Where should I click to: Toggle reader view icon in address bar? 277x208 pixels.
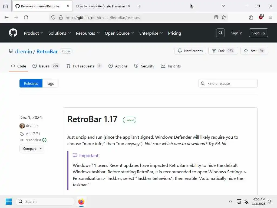216,17
